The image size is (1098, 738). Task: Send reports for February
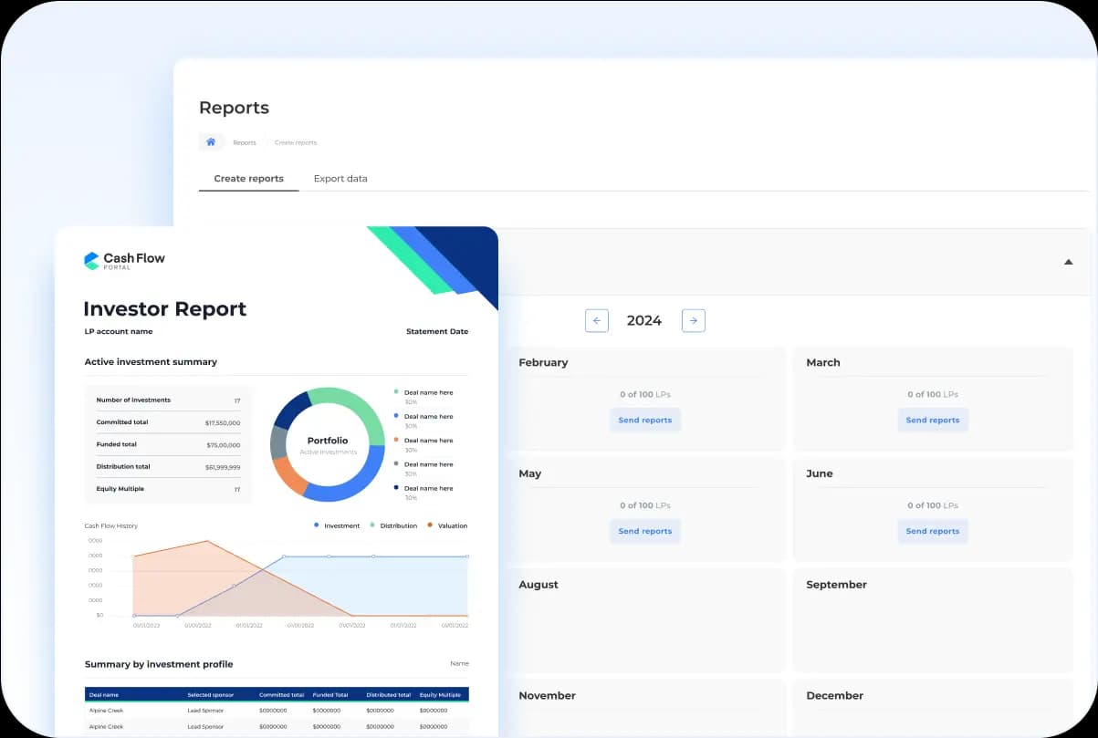point(644,421)
